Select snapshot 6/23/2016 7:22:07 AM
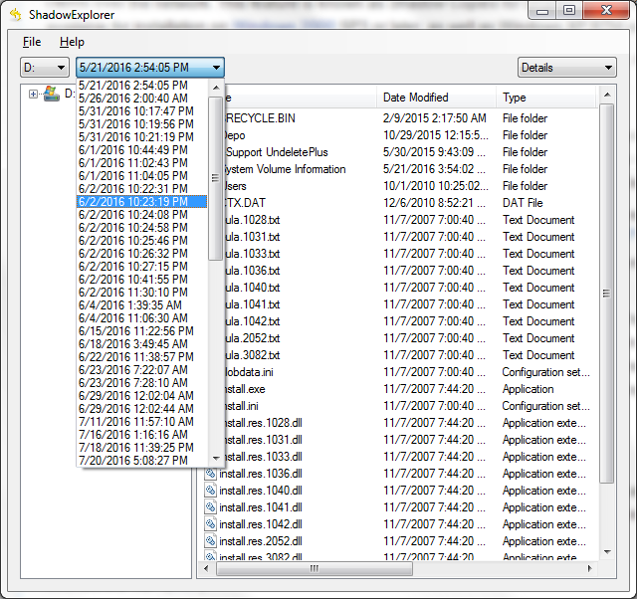The image size is (637, 599). click(141, 370)
